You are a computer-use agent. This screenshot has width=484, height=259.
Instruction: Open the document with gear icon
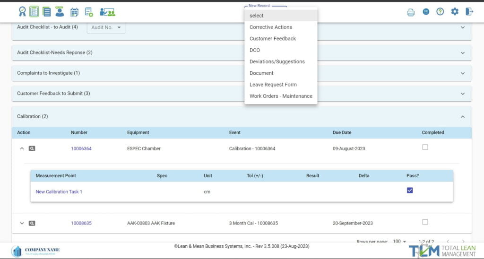(x=89, y=12)
